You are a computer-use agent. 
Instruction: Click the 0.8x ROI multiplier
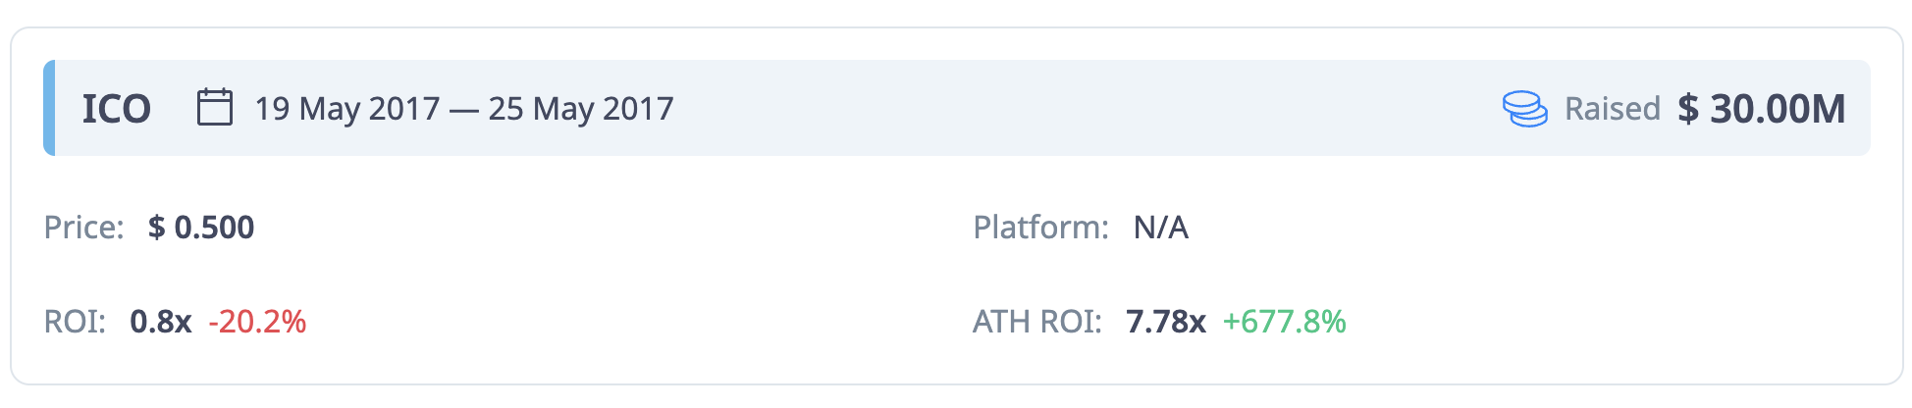click(x=160, y=322)
